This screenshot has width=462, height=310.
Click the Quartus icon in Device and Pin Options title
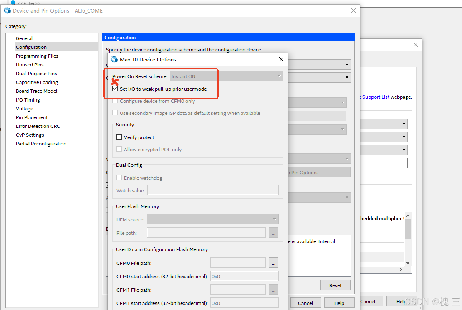coord(8,10)
